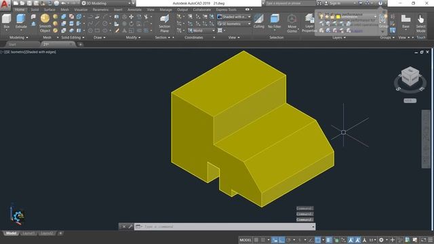Image resolution: width=434 pixels, height=244 pixels.
Task: Click the Customization menu icon in status bar
Action: tap(430, 240)
